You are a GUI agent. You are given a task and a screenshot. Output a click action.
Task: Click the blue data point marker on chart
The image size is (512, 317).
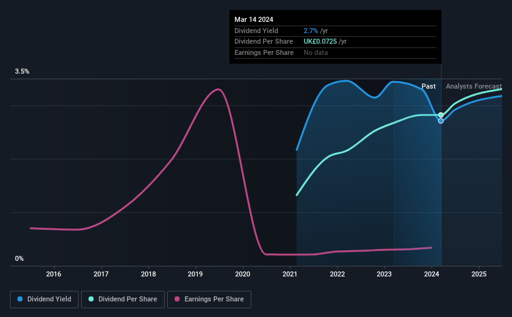[441, 121]
